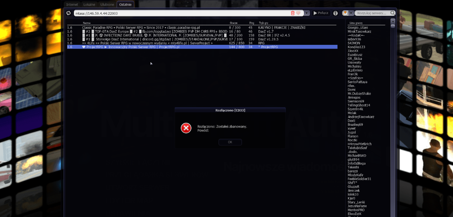Click the player list scrollbar thumb
453x217 pixels.
[393, 26]
